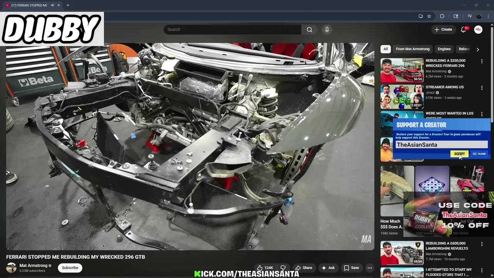Screen dimensions: 494x278
Task: Open a new browser tab
Action: (x=68, y=5)
